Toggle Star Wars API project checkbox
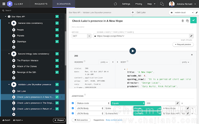 click(x=57, y=16)
